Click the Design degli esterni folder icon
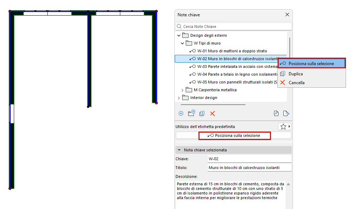The height and width of the screenshot is (209, 352). pyautogui.click(x=185, y=35)
